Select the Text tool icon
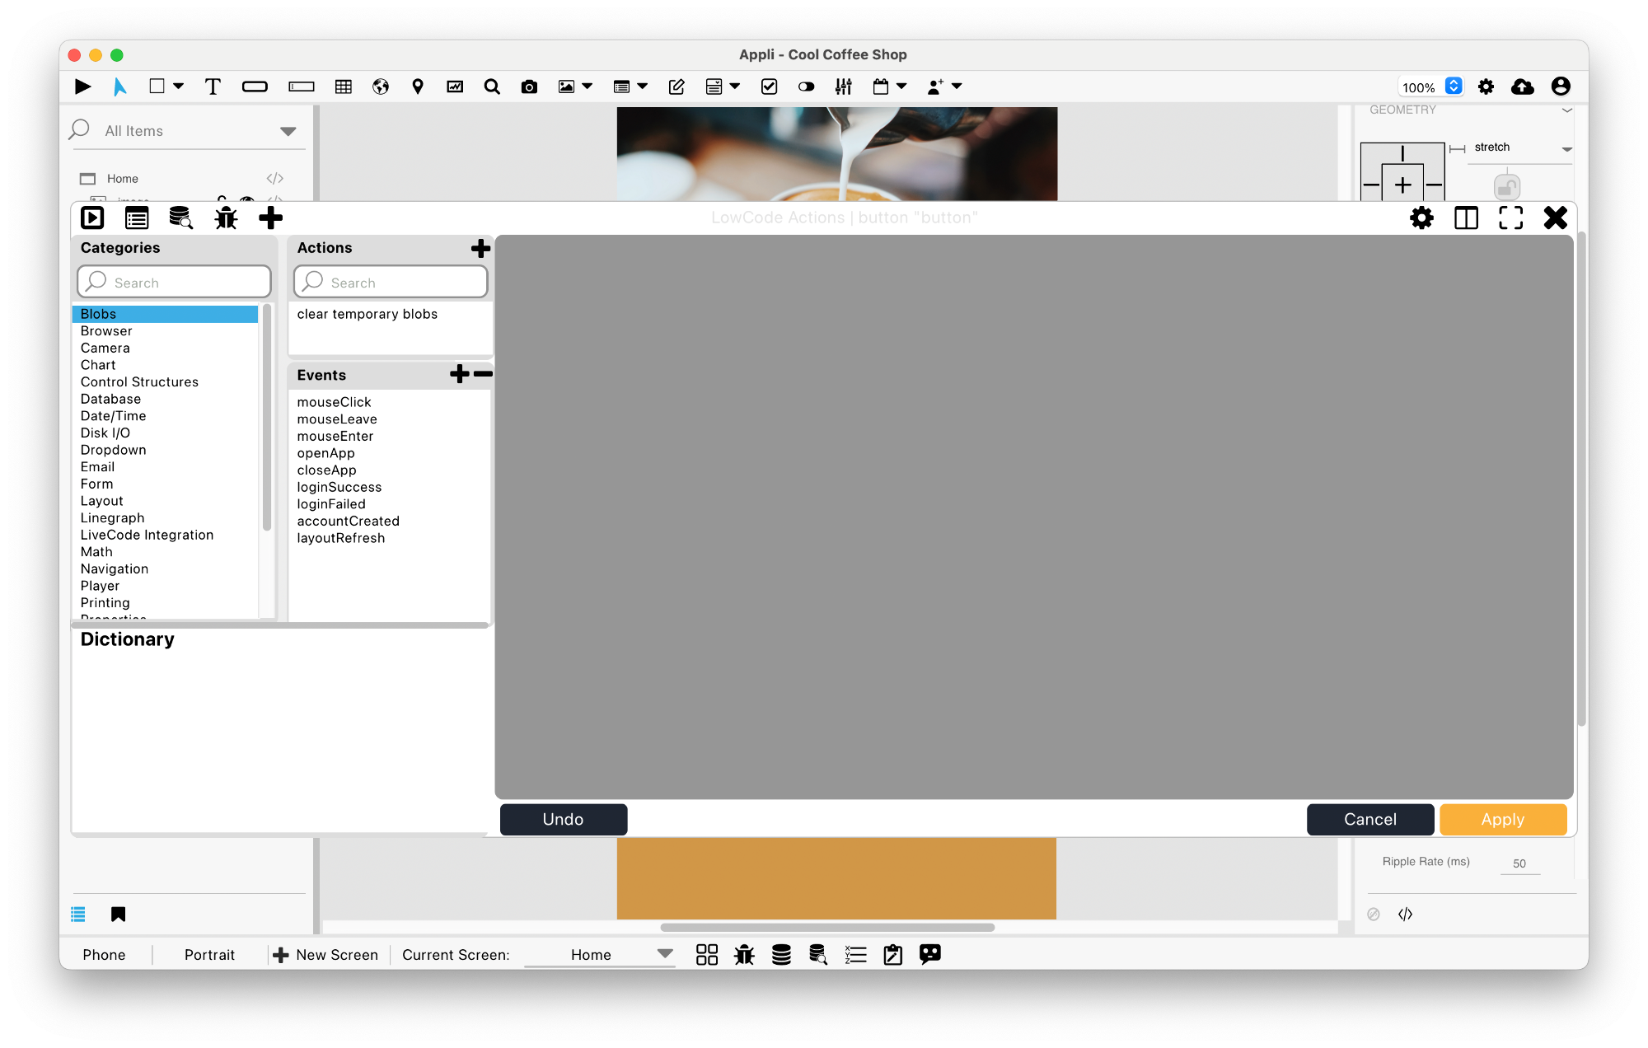Screen dimensions: 1648x1048 [210, 85]
